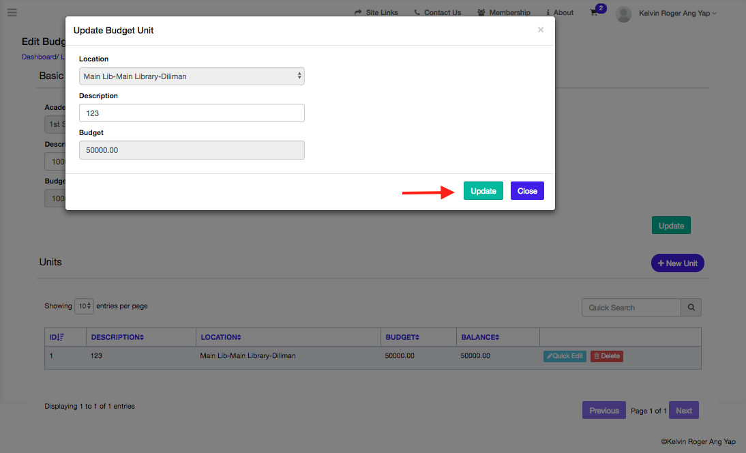Delete the budget unit row 1
This screenshot has width=746, height=453.
[606, 356]
